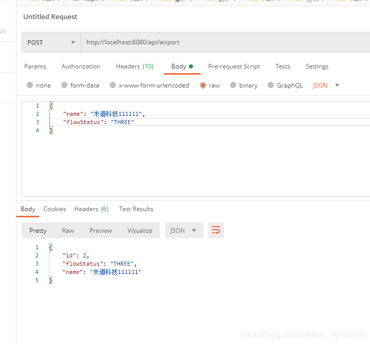Open the Params tab

tap(35, 66)
